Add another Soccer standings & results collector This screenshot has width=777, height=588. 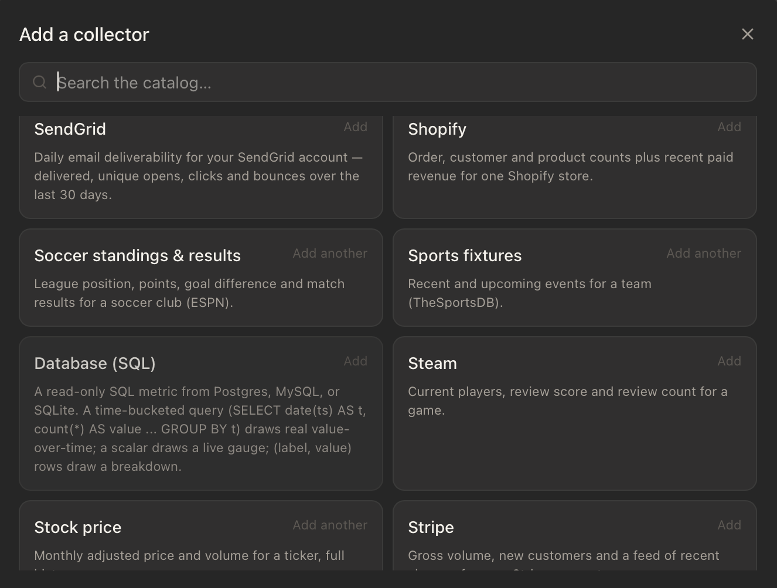[x=330, y=254]
